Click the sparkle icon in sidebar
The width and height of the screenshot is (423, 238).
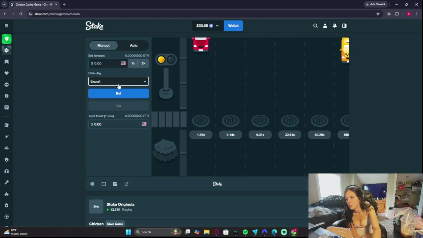pos(6,137)
